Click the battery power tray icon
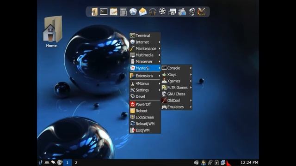Screen dimensions: 296x166 tap(216, 162)
